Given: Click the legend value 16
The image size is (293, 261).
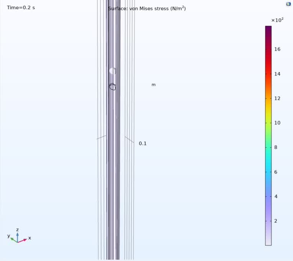Looking at the screenshot, I should [277, 49].
